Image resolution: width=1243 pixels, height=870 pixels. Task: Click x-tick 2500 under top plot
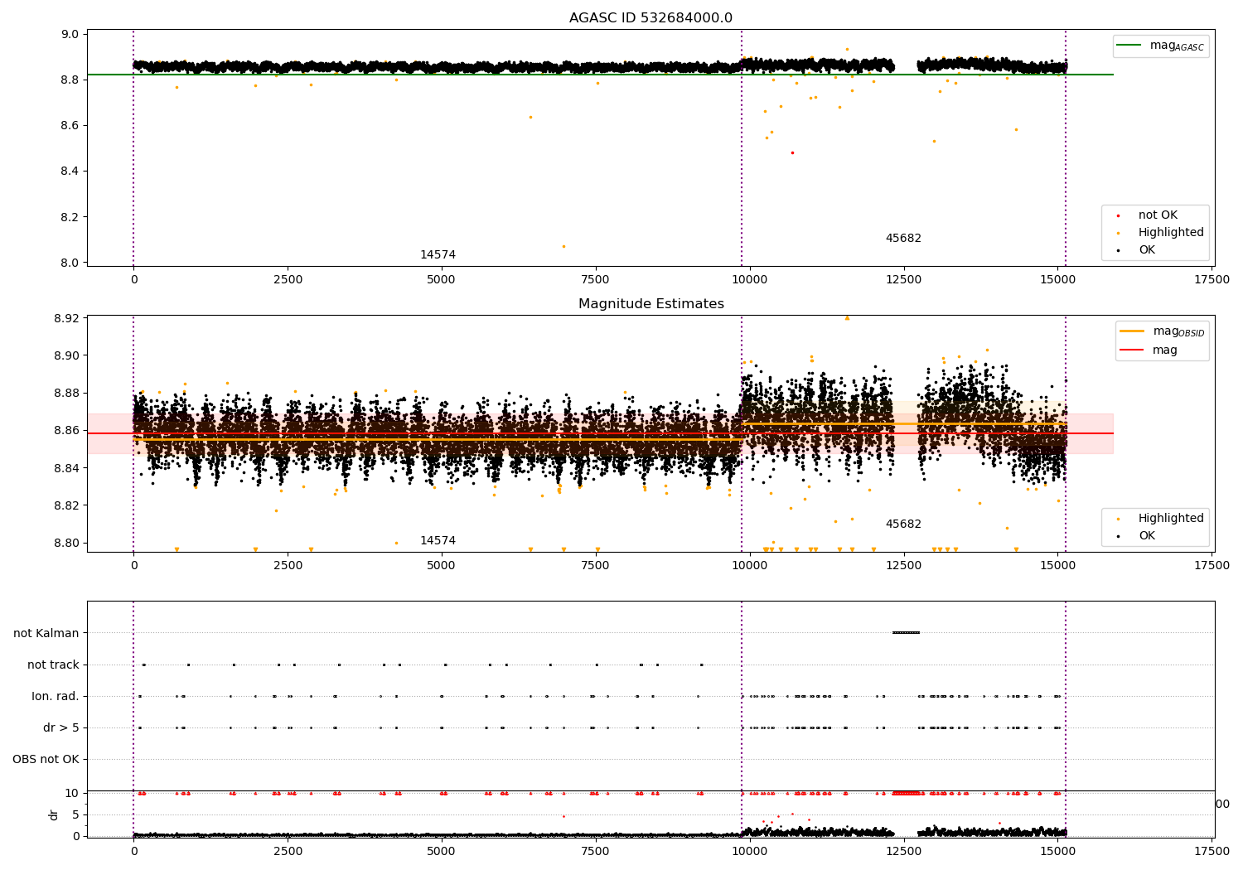coord(288,280)
